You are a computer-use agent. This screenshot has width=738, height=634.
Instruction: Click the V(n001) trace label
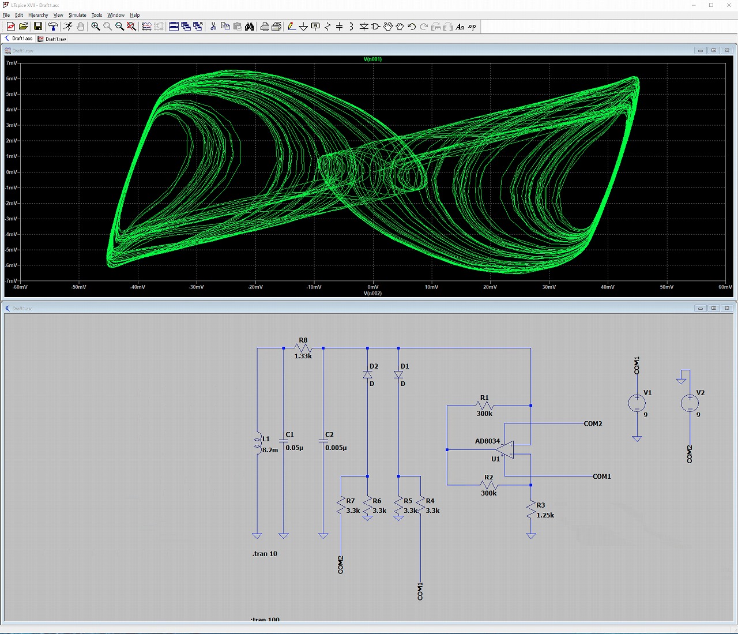pyautogui.click(x=372, y=59)
